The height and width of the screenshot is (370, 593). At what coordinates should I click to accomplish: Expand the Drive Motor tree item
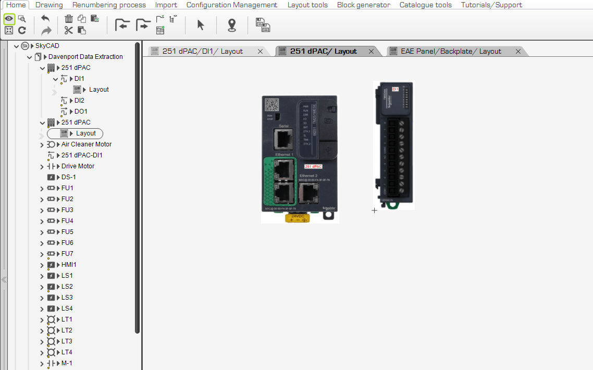[42, 166]
